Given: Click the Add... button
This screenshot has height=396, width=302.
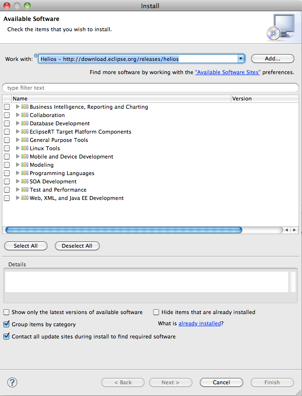Looking at the screenshot, I should [272, 59].
